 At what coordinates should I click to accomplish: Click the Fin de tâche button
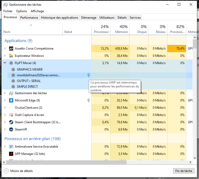[x=184, y=171]
